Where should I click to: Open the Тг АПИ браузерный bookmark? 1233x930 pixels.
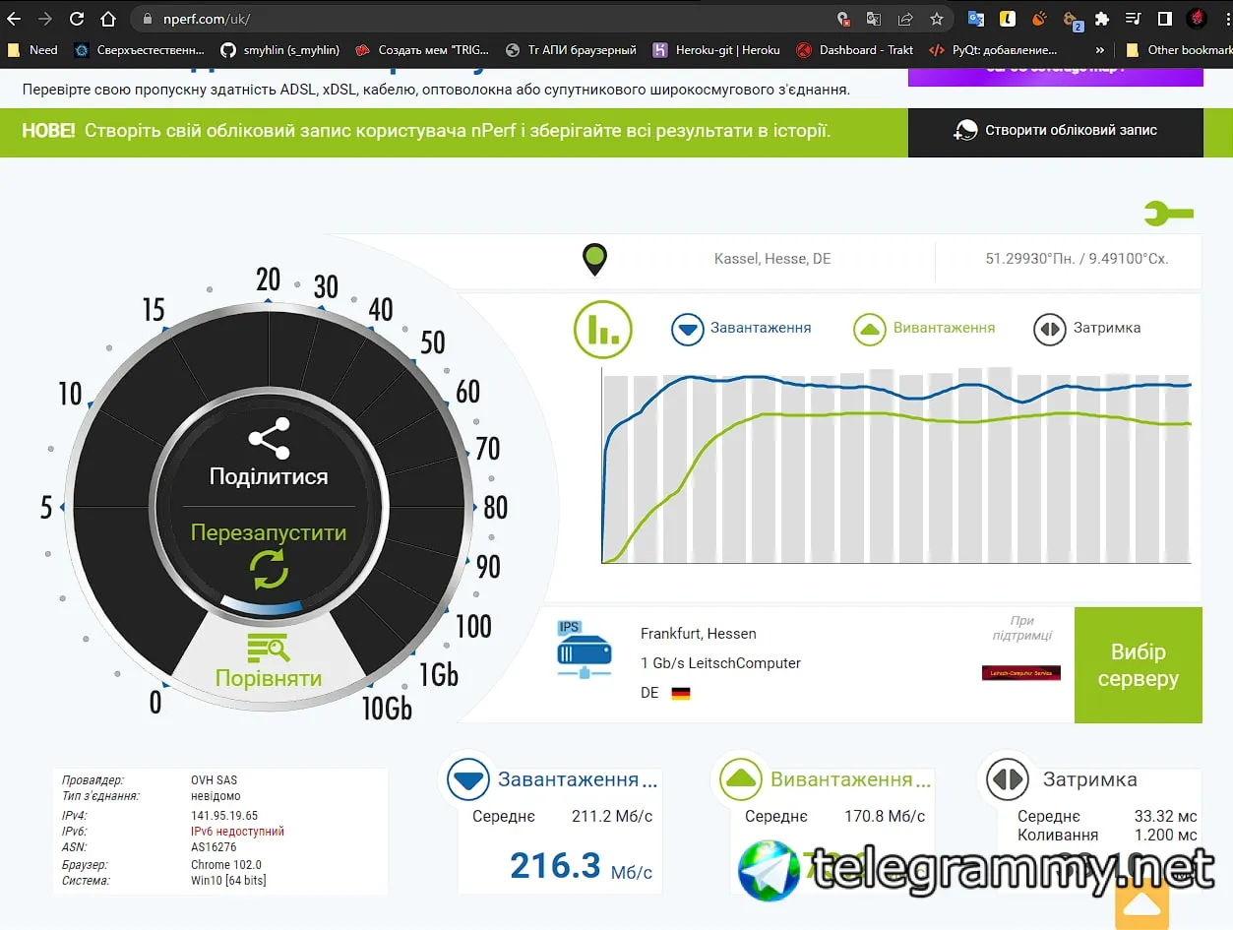coord(571,49)
